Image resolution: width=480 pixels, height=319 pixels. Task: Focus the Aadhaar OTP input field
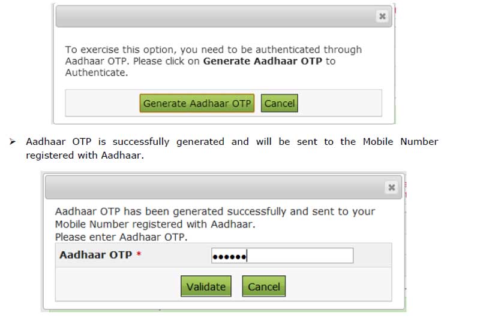tap(300, 256)
